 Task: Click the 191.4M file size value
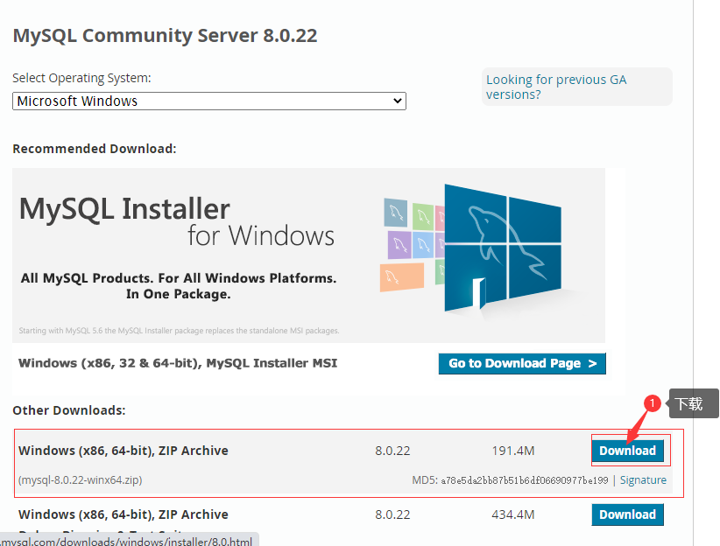tap(513, 451)
